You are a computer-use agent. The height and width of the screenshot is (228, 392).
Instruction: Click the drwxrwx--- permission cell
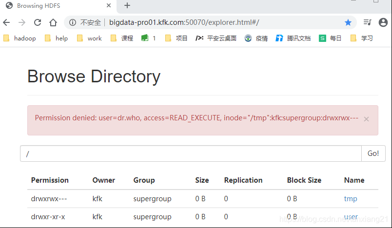49,199
